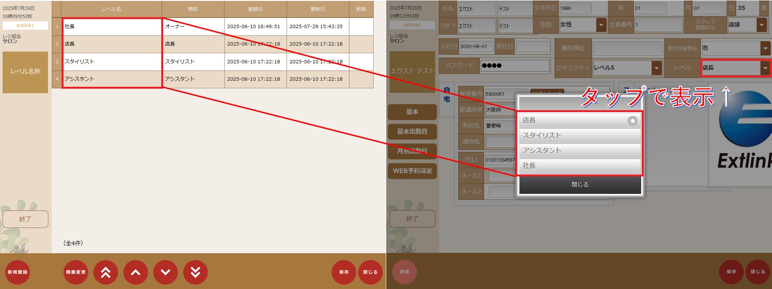Expand the セキュリティ レベル5 dropdown
Screen dimensions: 772x289
[627, 68]
